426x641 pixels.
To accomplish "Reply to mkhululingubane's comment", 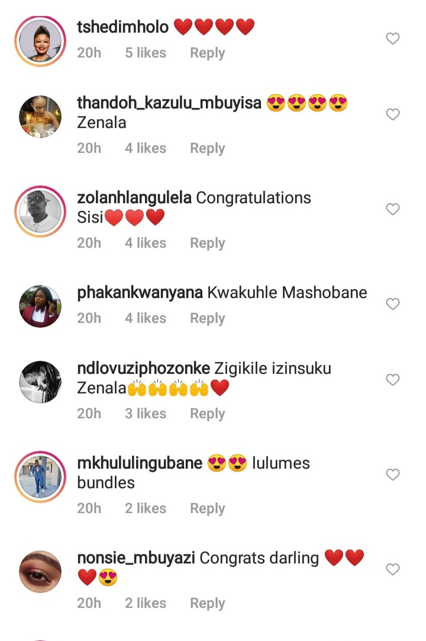I will click(208, 508).
